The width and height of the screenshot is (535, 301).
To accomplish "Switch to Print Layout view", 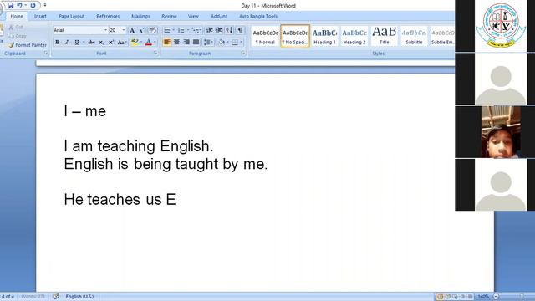I will point(441,297).
